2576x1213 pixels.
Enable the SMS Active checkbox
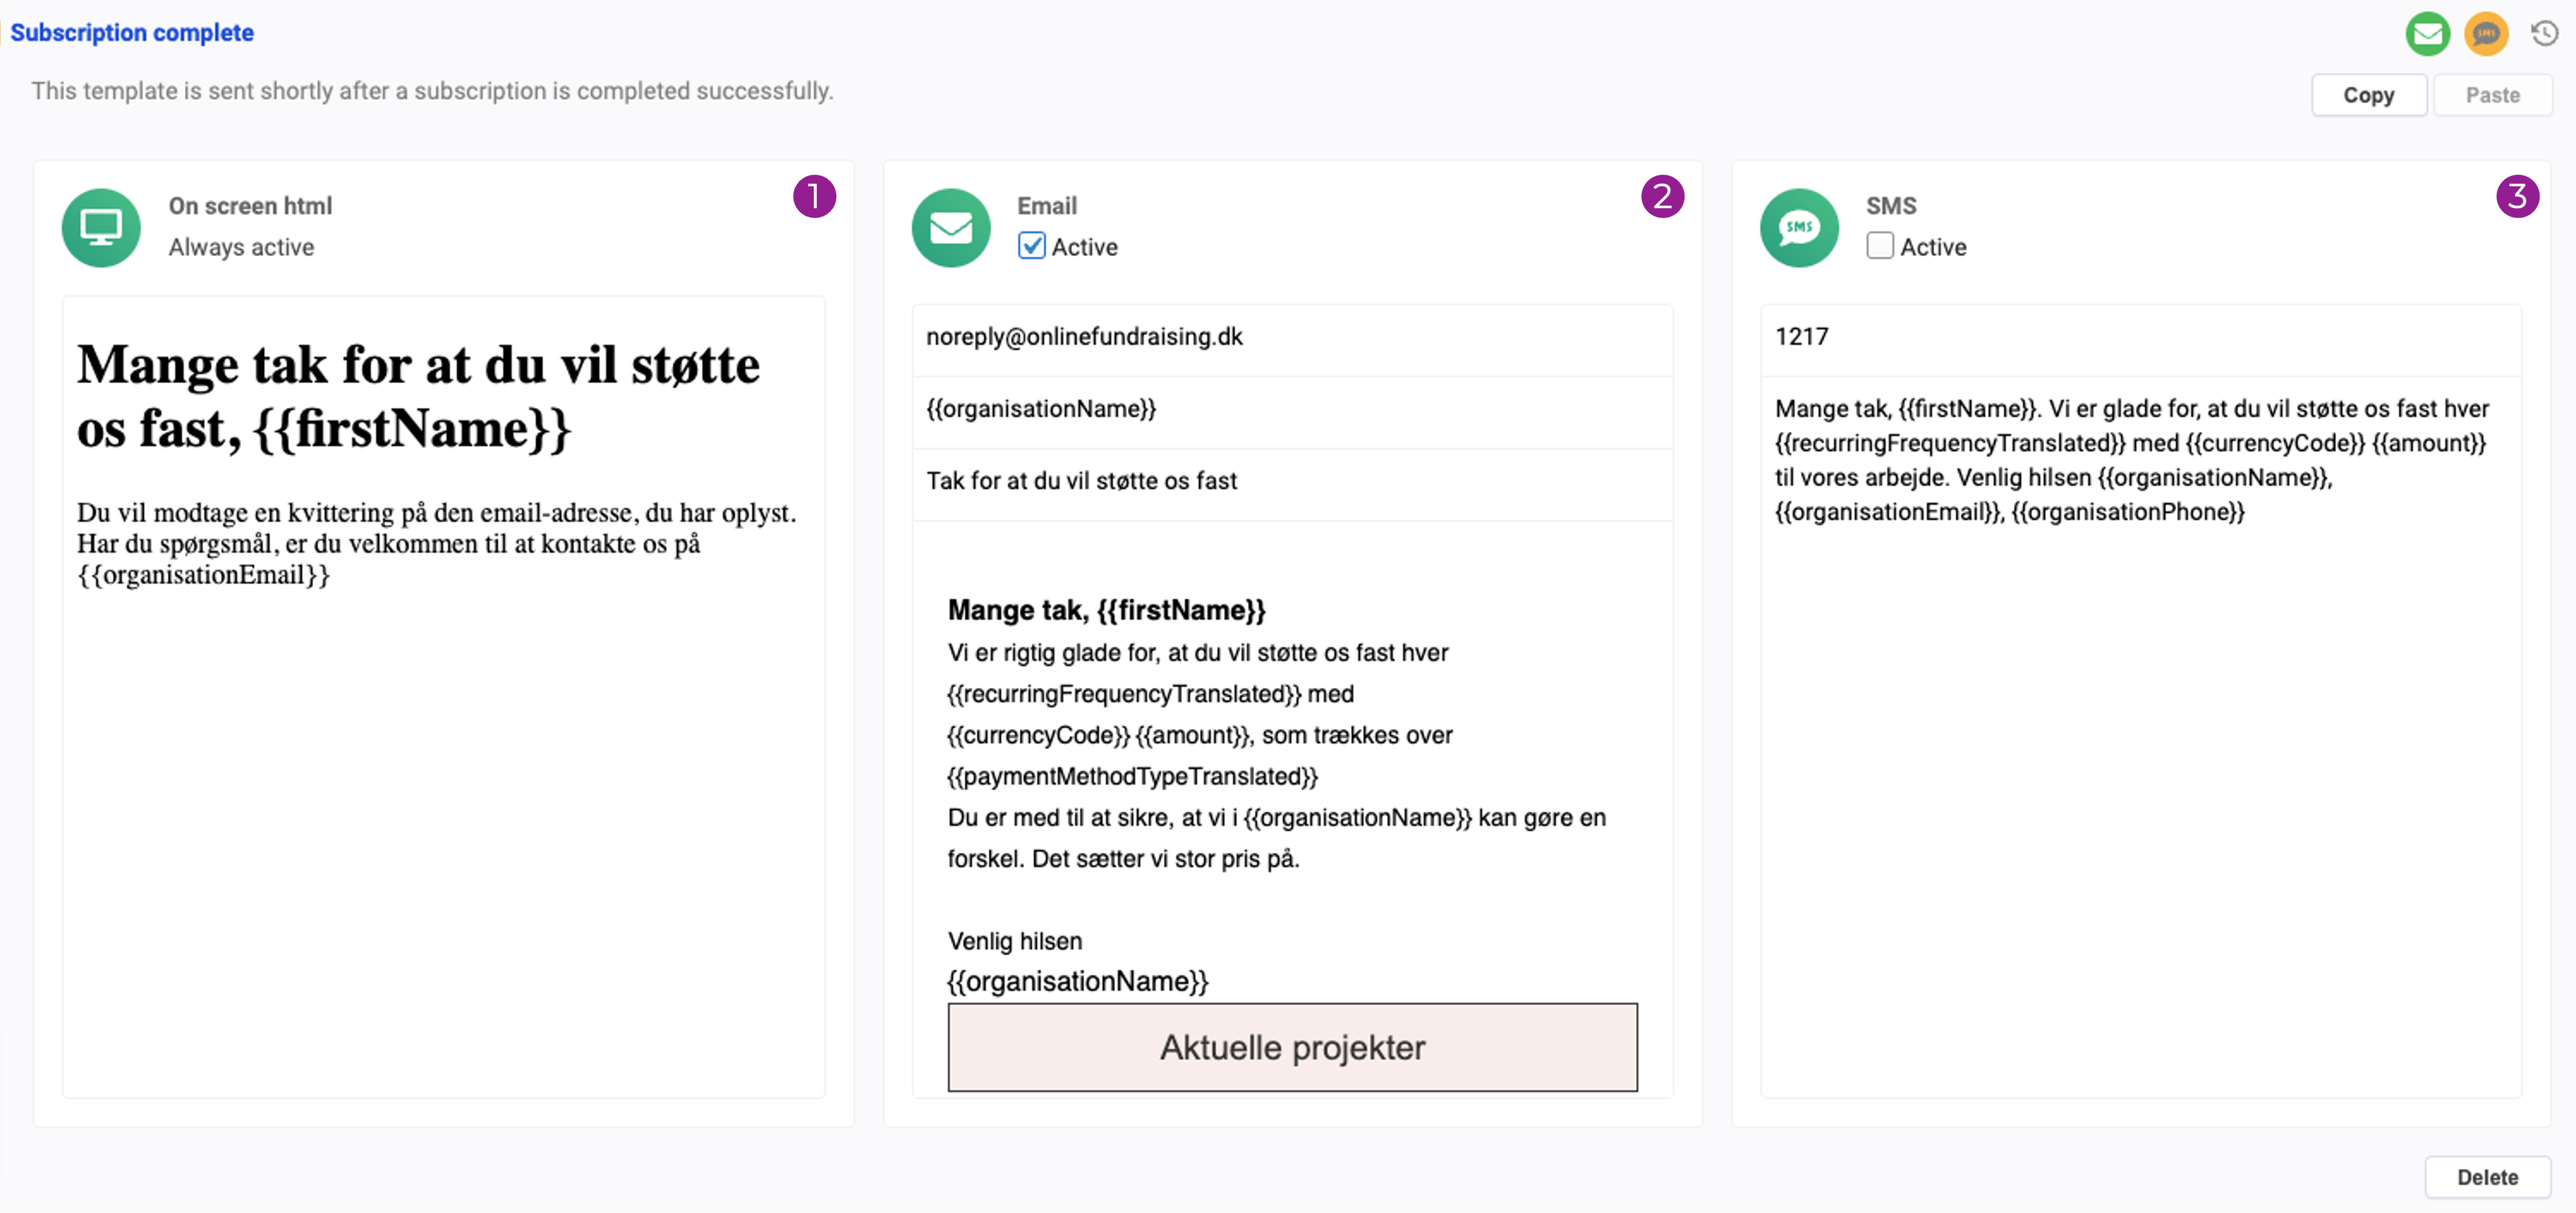point(1879,246)
